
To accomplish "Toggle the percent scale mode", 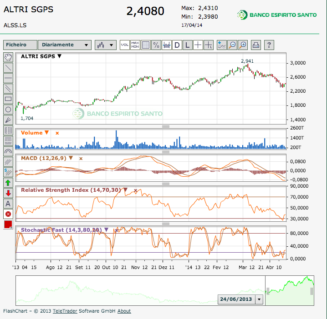I will click(156, 45).
